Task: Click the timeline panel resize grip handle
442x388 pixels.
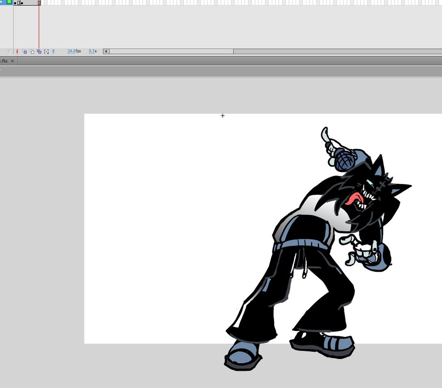Action: coord(9,52)
